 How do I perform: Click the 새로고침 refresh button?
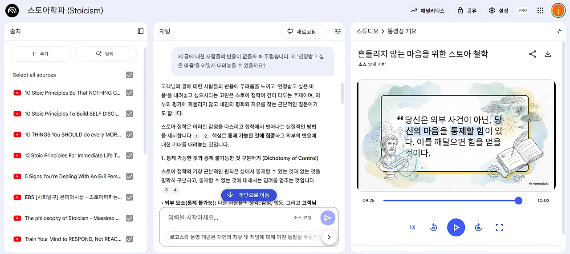point(302,31)
